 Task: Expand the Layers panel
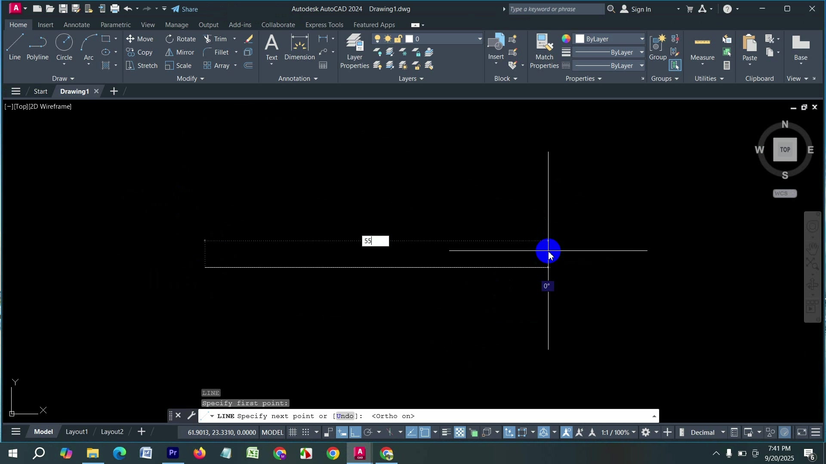(411, 79)
